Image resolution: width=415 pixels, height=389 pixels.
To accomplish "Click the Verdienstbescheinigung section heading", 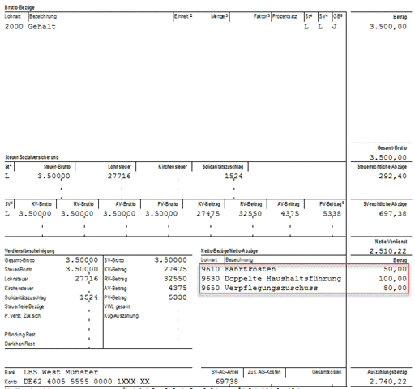I will tap(29, 250).
